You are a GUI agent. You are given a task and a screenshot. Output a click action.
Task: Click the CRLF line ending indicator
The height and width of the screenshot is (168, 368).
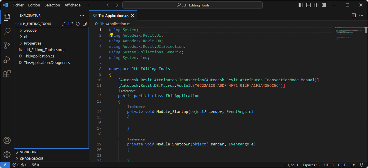[x=342, y=165]
